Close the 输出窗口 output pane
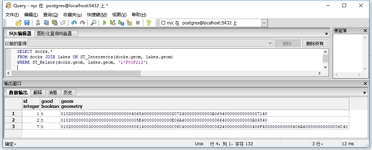This screenshot has width=372, height=150. click(366, 83)
